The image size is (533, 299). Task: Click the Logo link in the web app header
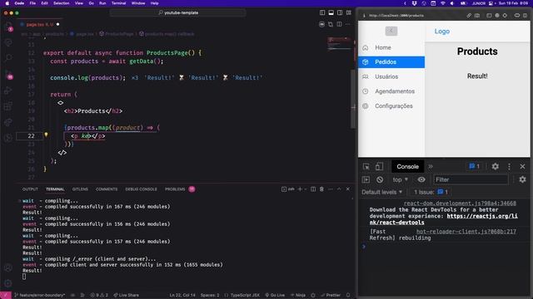442,32
